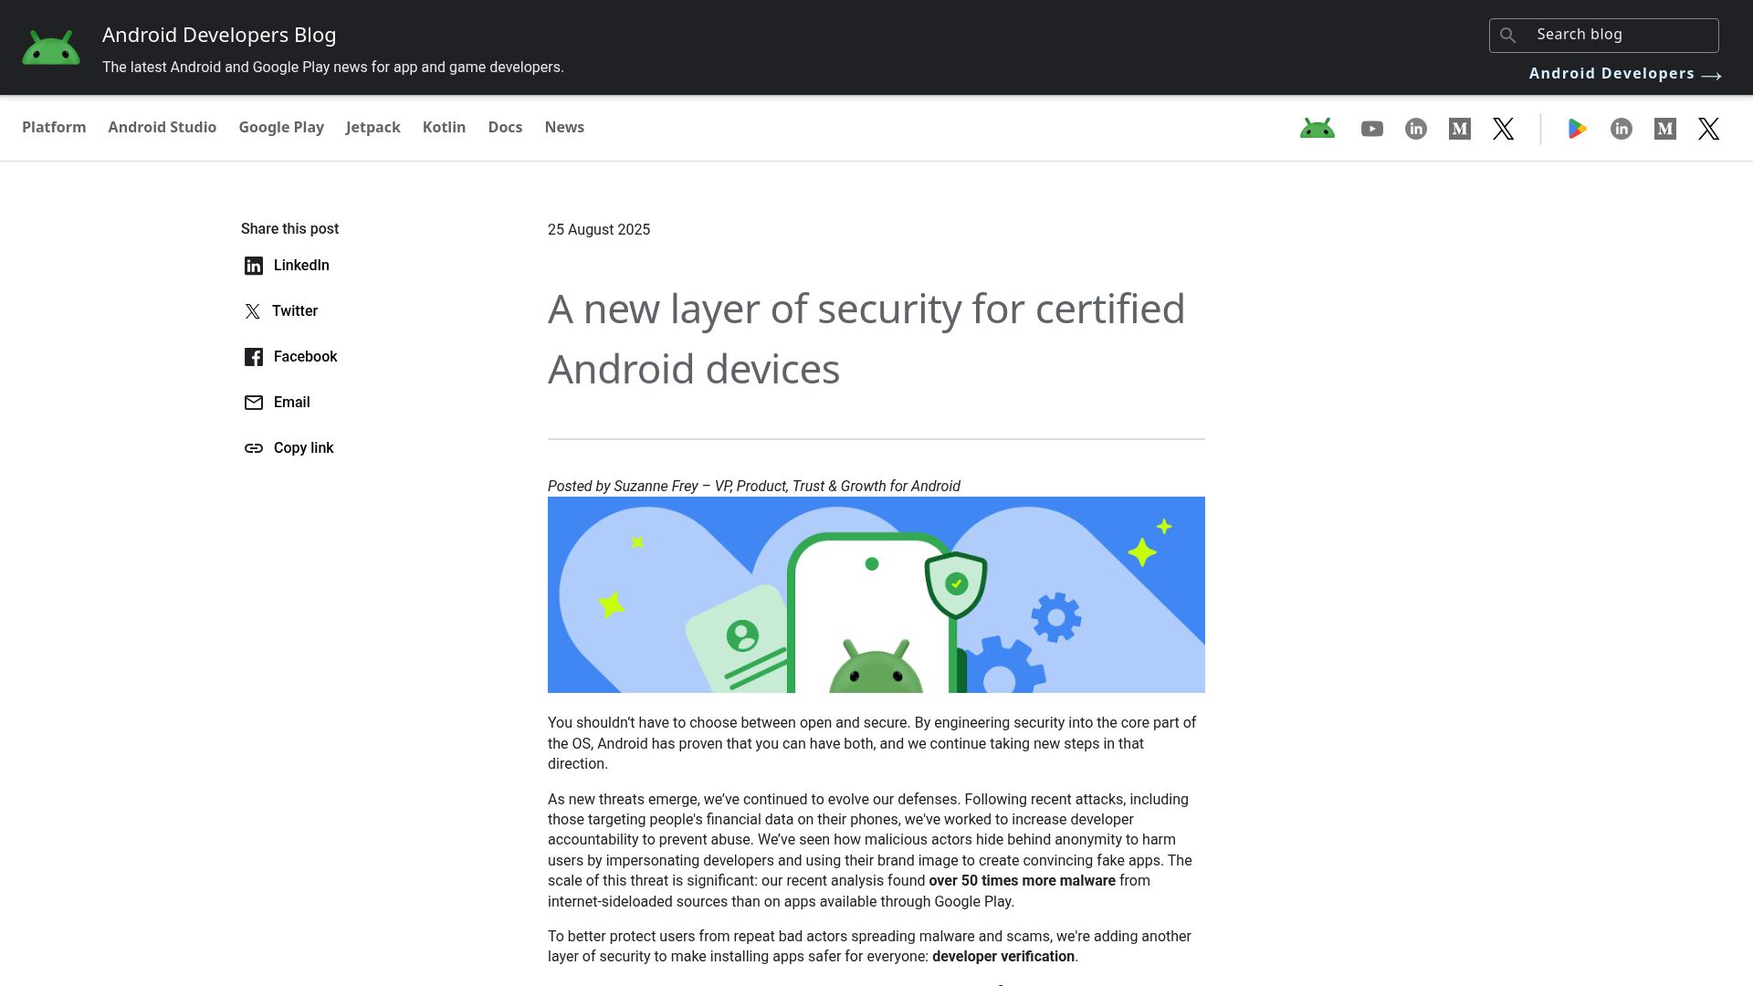1753x986 pixels.
Task: Click the Android Developers Blog title
Action: click(219, 35)
